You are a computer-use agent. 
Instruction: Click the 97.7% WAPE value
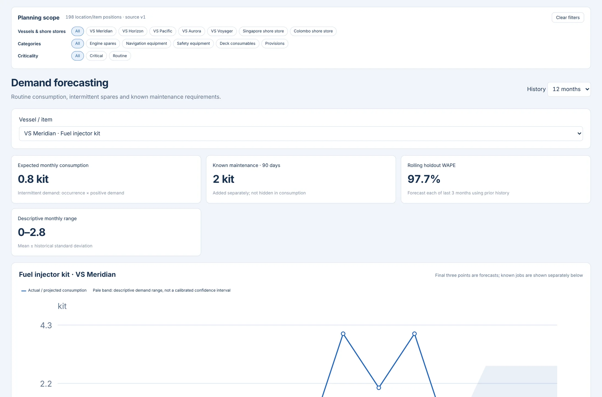tap(424, 179)
